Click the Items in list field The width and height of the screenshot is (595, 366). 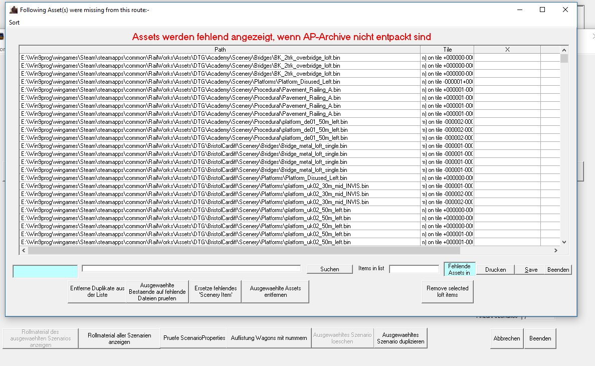[x=414, y=269]
